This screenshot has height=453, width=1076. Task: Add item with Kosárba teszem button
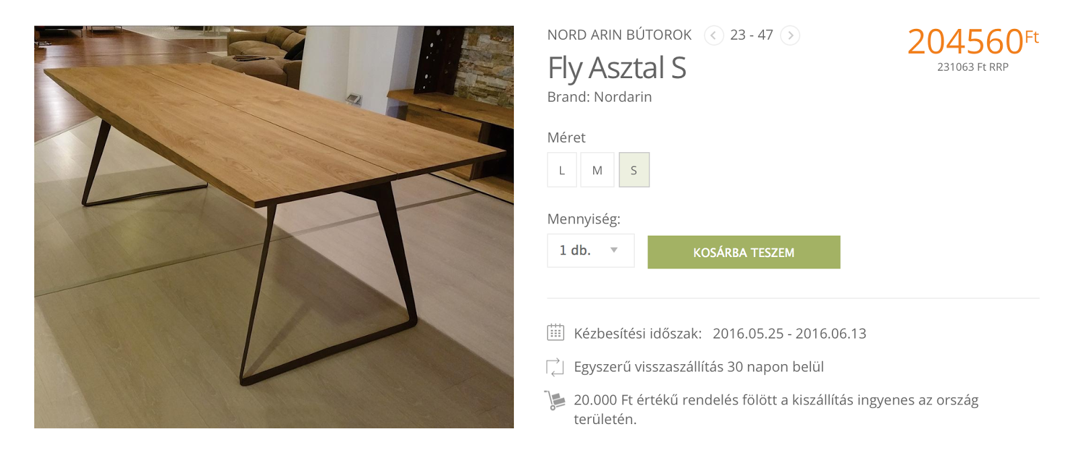point(744,252)
